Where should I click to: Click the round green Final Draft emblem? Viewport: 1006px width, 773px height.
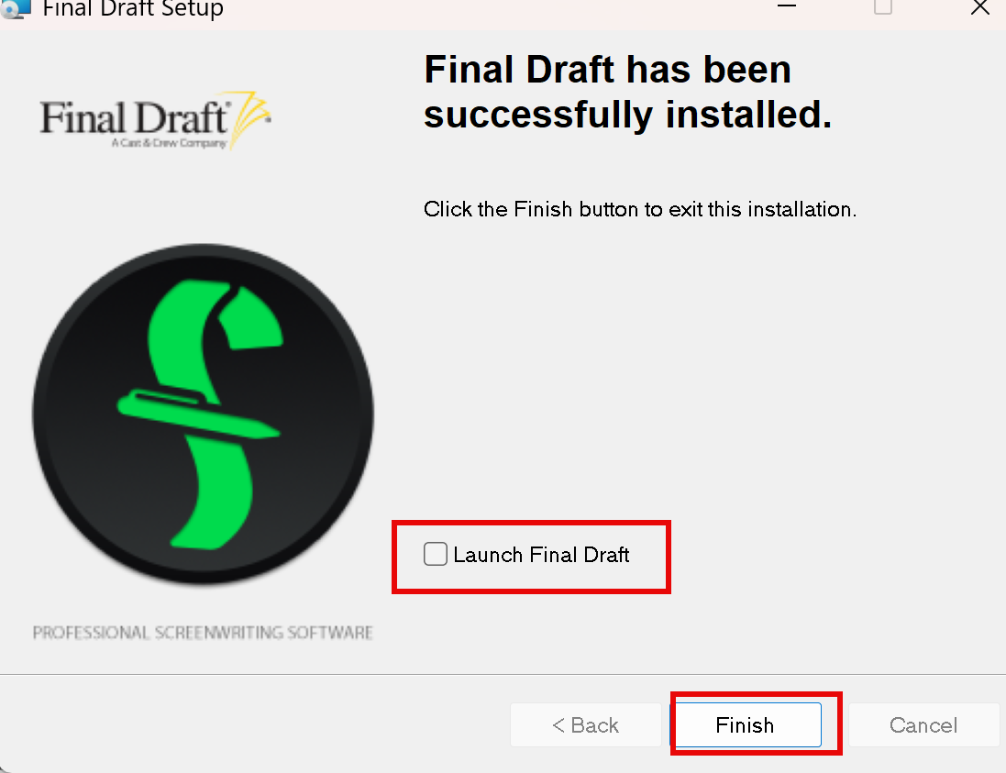203,414
